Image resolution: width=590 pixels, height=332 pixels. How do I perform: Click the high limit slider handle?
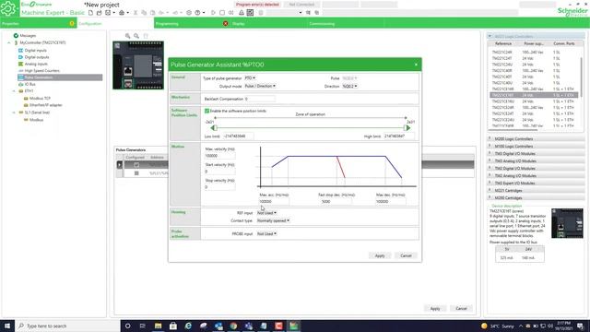click(x=407, y=128)
